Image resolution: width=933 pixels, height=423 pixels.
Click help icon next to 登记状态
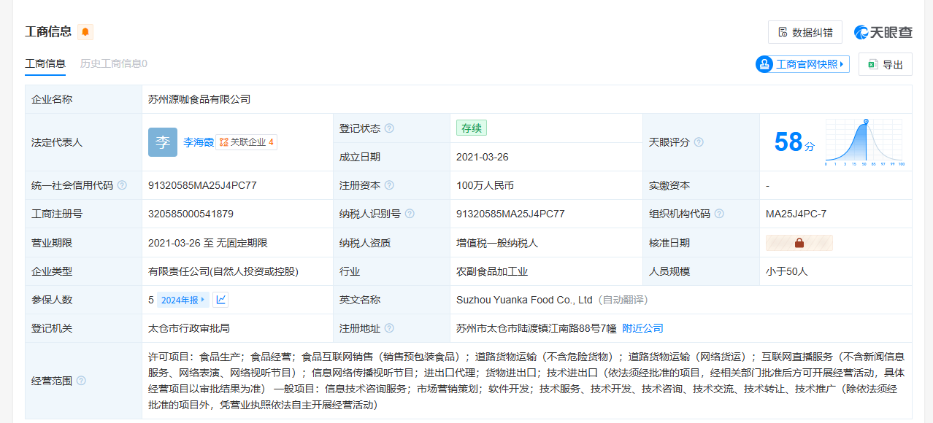pos(389,128)
